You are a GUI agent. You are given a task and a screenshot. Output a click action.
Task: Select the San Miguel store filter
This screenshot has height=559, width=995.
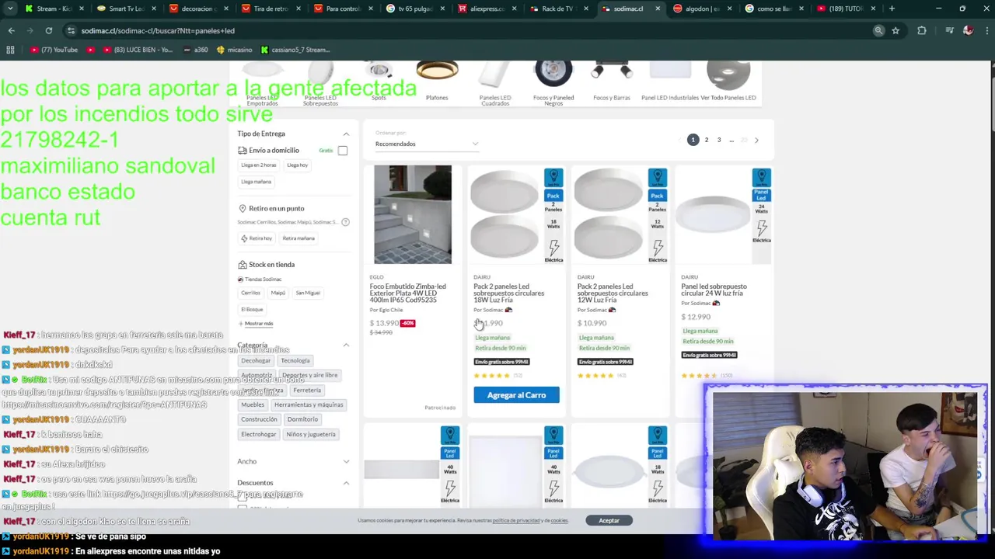[x=308, y=293]
